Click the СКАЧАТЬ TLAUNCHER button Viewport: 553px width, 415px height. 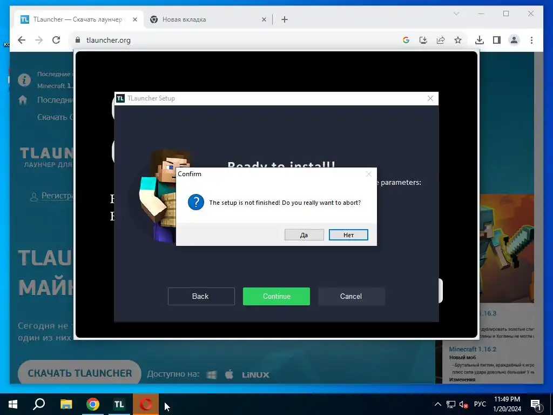pyautogui.click(x=79, y=373)
